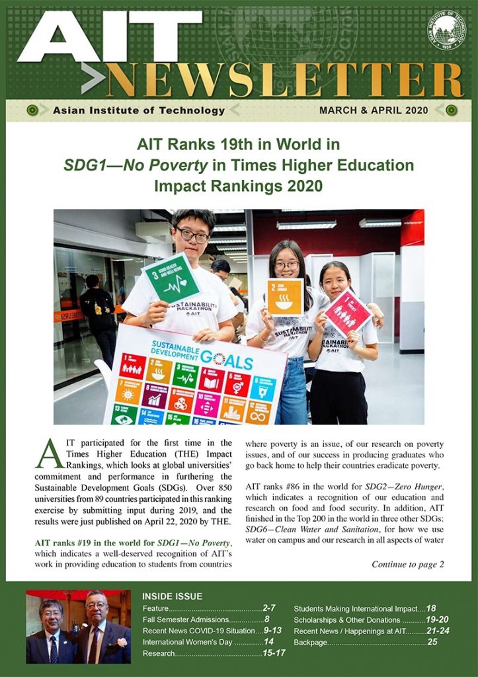Click the Impact Rankings 2020 headline line
The height and width of the screenshot is (677, 478).
[239, 186]
